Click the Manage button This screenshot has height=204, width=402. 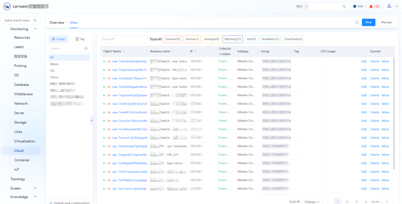(386, 22)
